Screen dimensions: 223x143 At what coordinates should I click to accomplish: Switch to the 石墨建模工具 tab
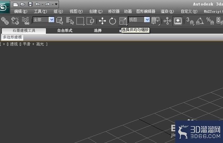click(x=24, y=31)
